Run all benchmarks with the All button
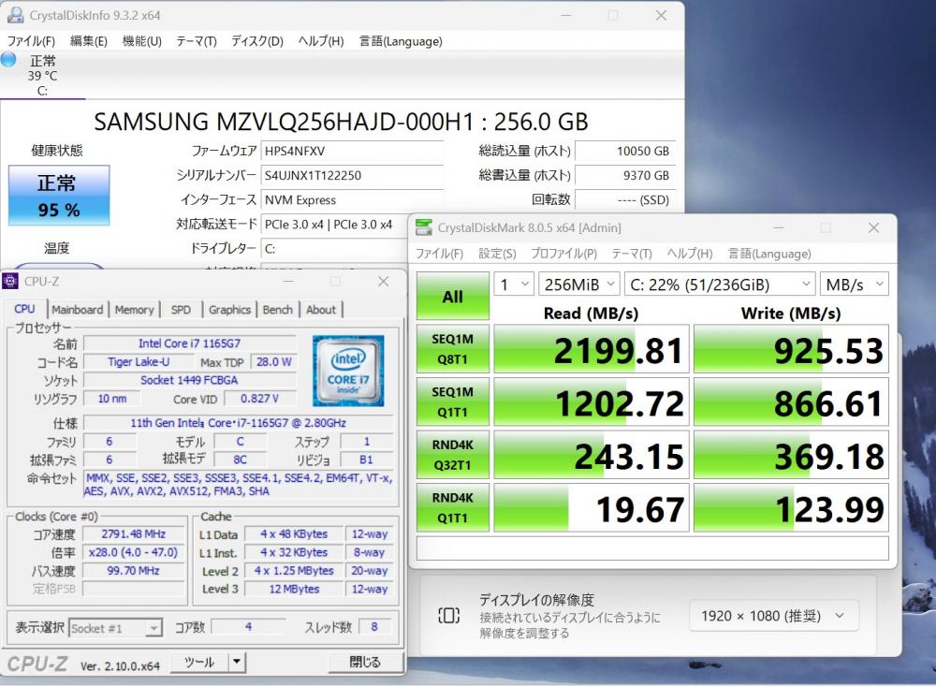Screen dimensions: 936x686 (x=452, y=296)
